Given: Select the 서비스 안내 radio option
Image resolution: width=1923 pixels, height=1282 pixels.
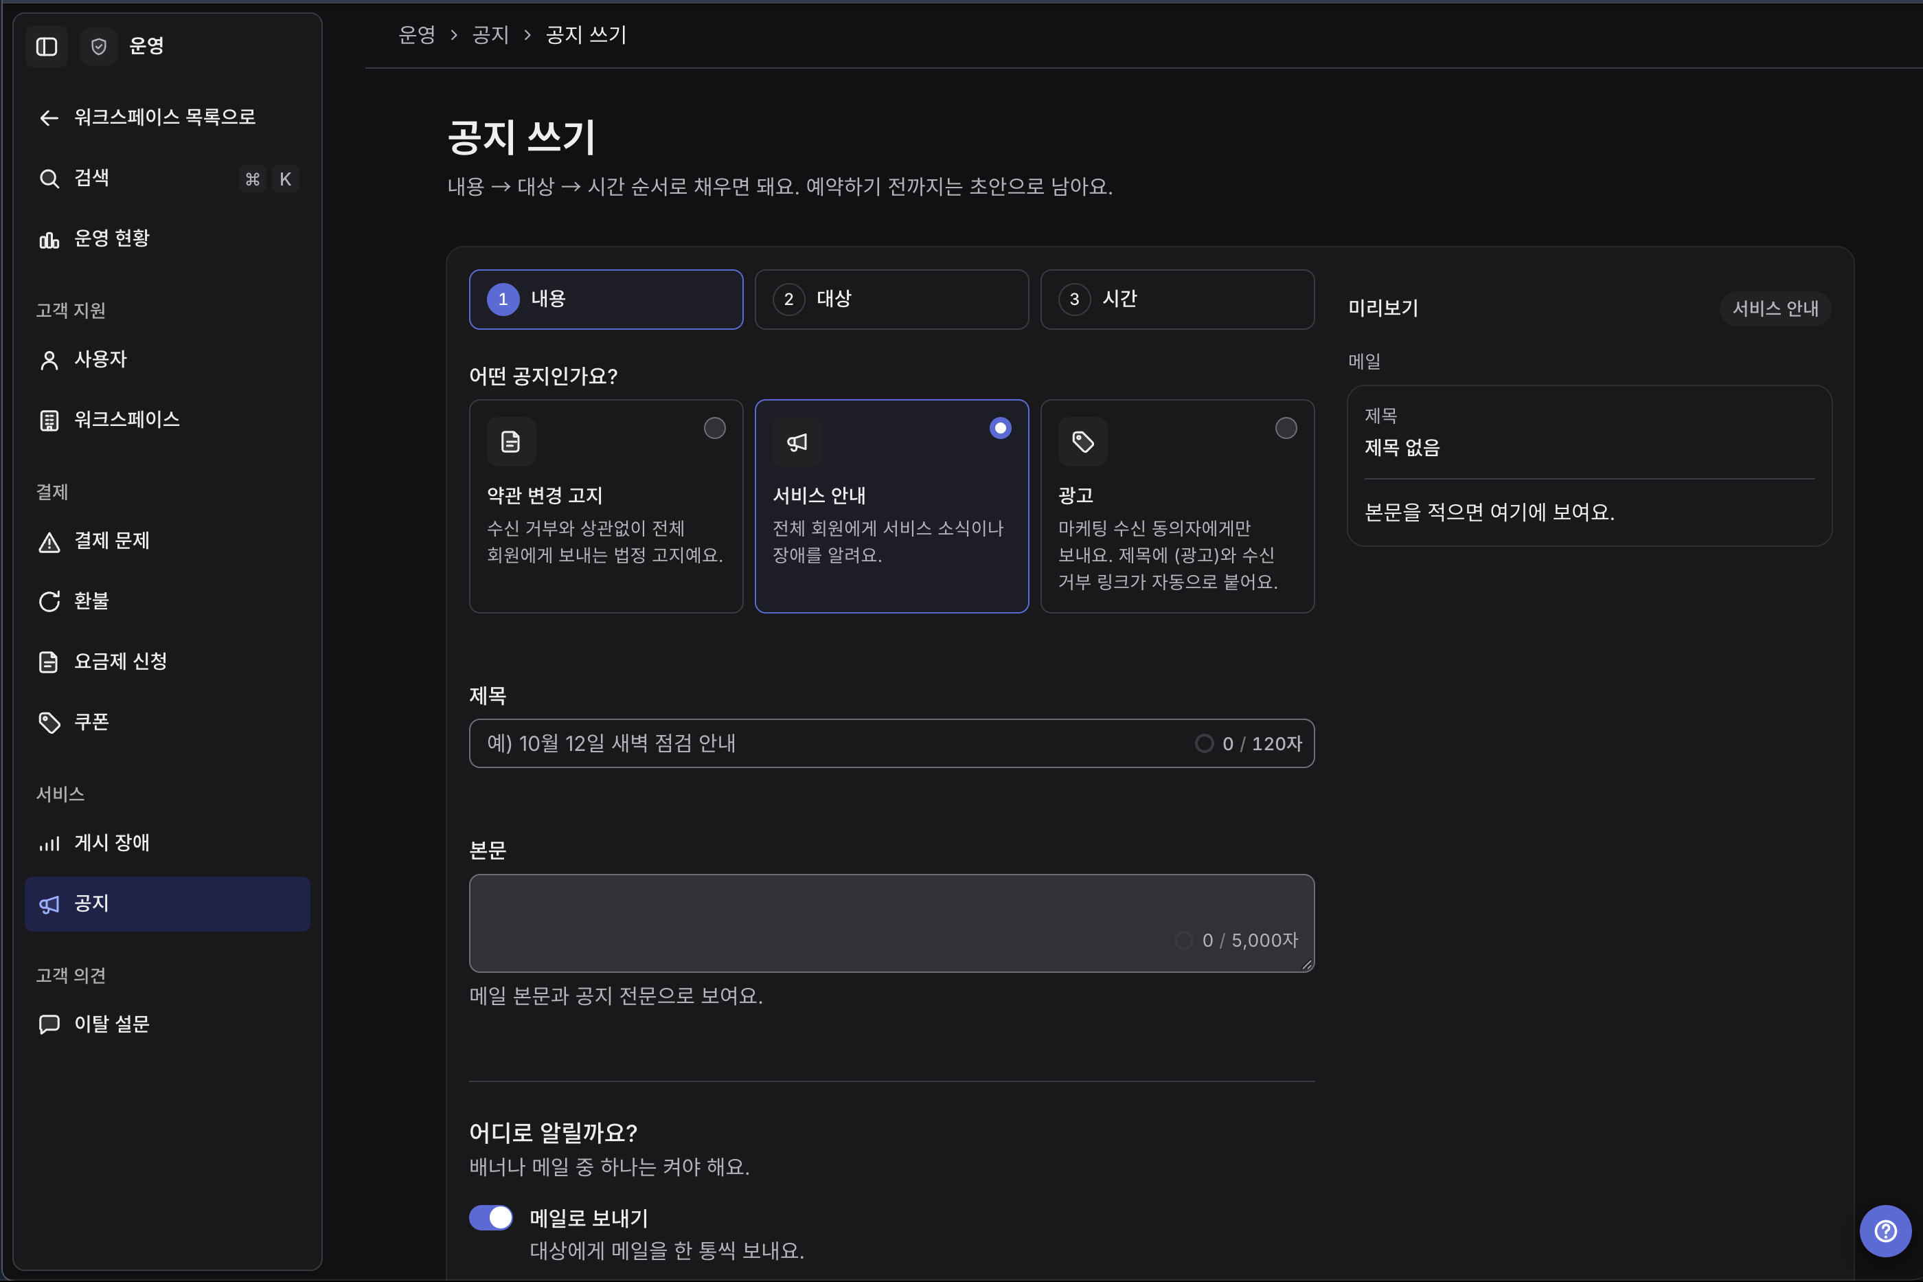Looking at the screenshot, I should click(999, 427).
